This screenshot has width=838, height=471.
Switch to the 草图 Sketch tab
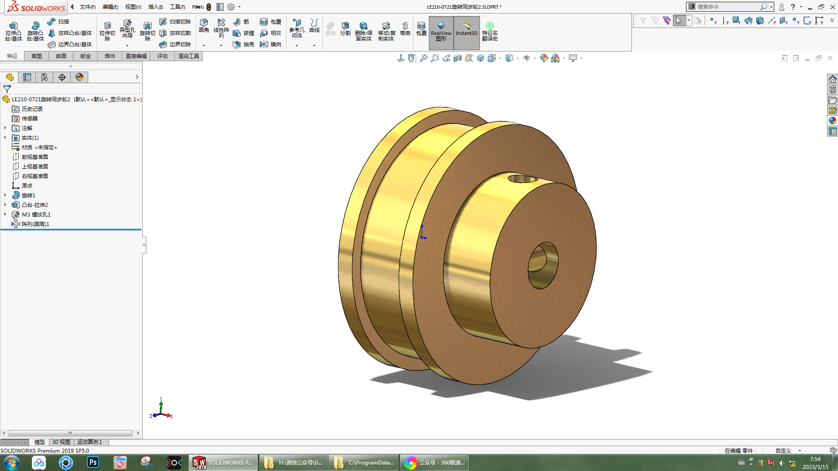(37, 56)
